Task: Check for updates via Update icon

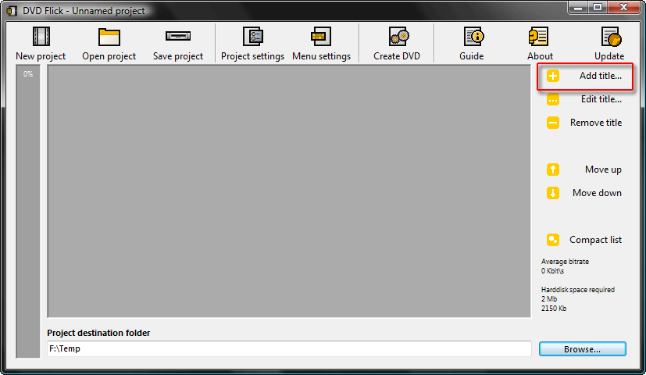Action: [612, 37]
